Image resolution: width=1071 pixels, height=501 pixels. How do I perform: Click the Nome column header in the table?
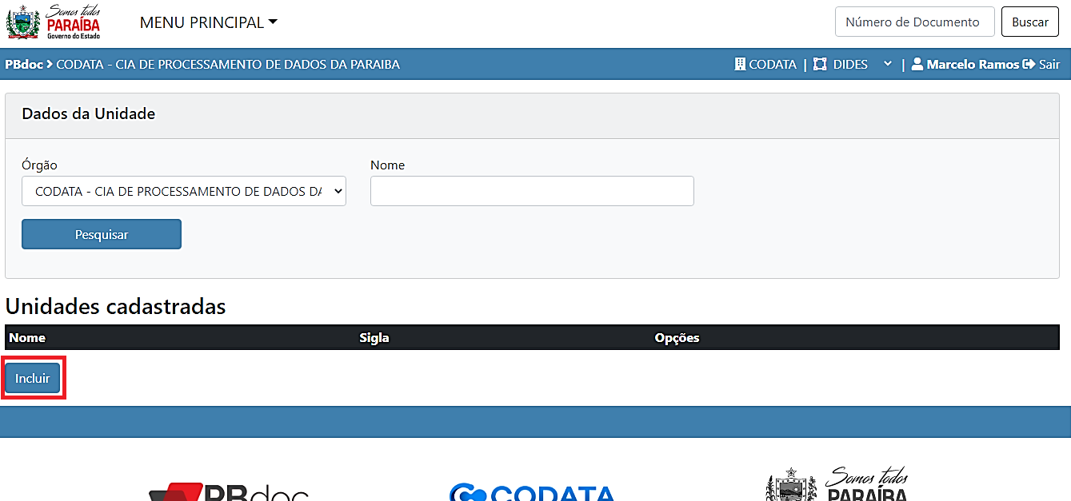tap(27, 337)
